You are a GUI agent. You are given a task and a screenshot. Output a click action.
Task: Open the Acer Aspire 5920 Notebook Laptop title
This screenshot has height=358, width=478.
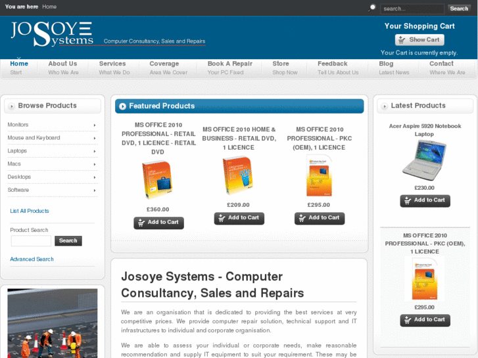(425, 130)
